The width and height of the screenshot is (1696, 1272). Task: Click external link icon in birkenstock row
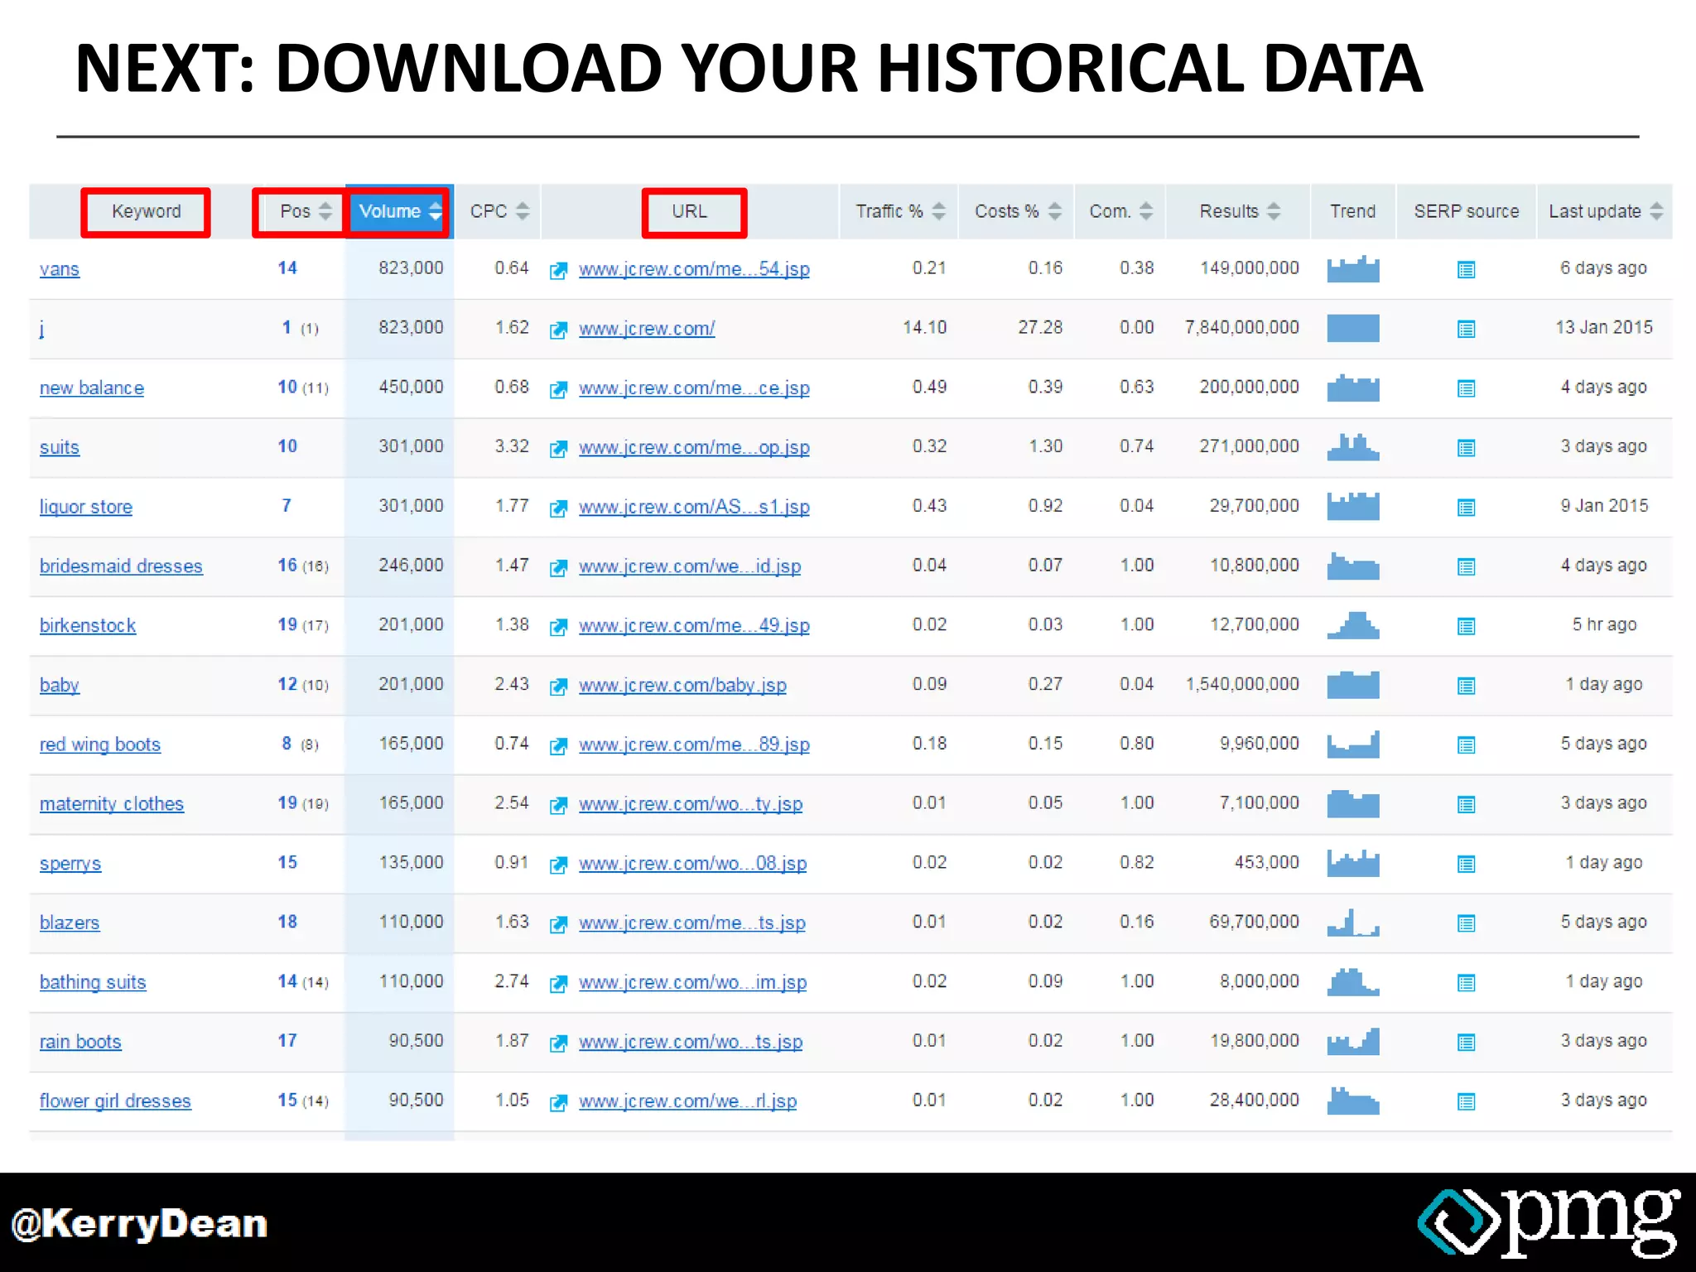[x=559, y=627]
